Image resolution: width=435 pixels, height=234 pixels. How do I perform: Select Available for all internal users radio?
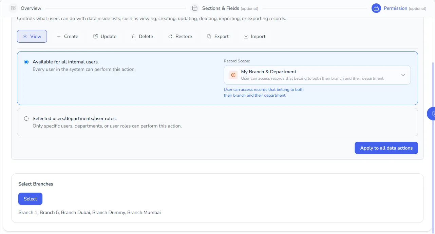26,62
